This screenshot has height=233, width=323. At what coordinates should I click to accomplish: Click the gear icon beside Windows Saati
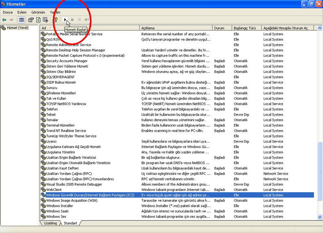43,211
